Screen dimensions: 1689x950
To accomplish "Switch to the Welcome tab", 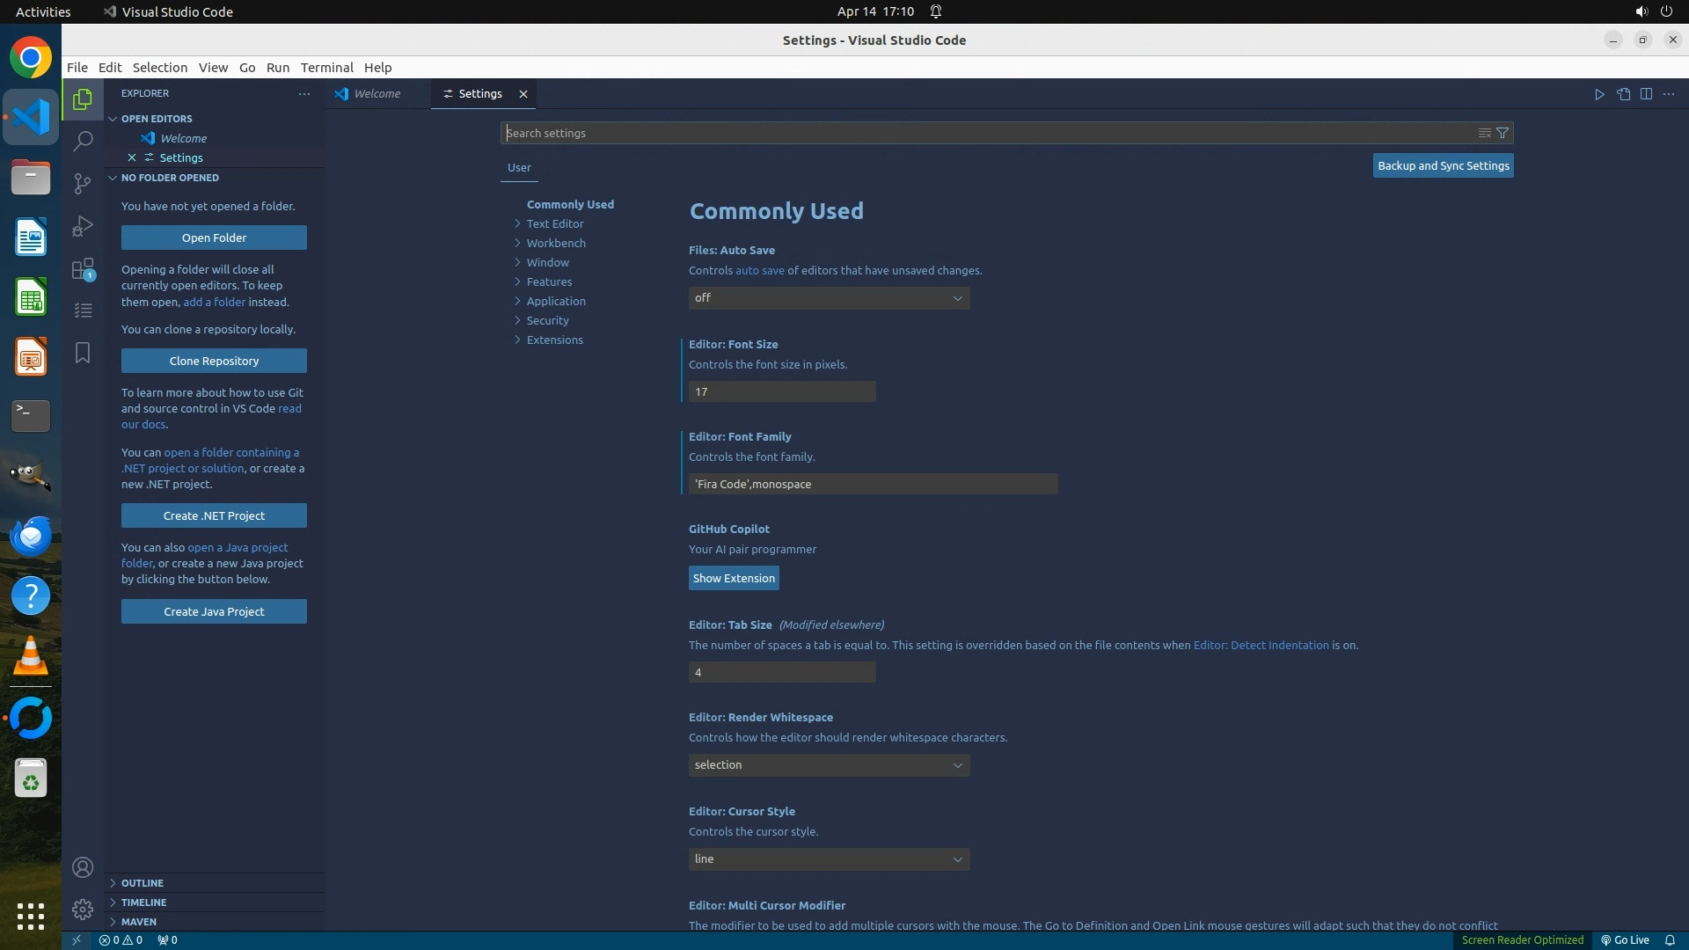I will click(x=377, y=94).
